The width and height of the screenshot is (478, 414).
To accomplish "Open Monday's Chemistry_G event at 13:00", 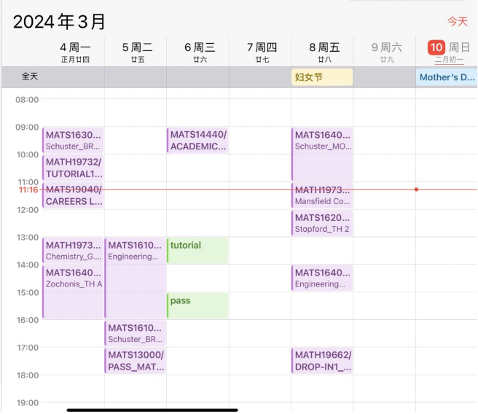I will point(73,251).
